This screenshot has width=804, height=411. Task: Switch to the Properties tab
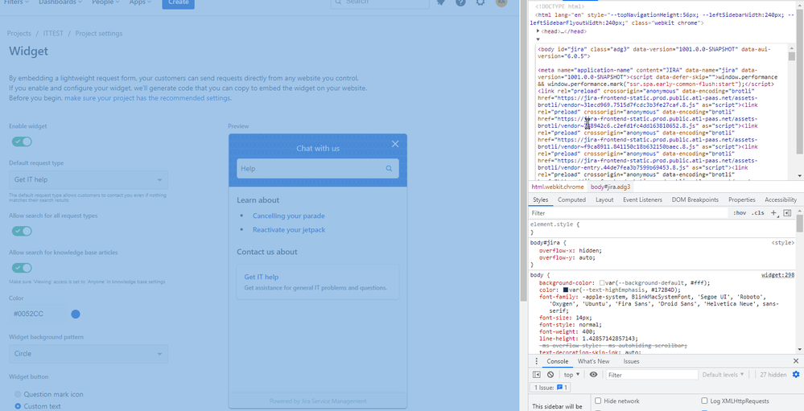pyautogui.click(x=742, y=199)
